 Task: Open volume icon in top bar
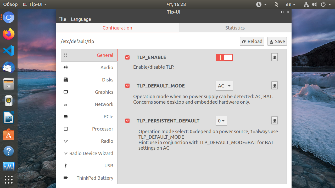[x=314, y=4]
